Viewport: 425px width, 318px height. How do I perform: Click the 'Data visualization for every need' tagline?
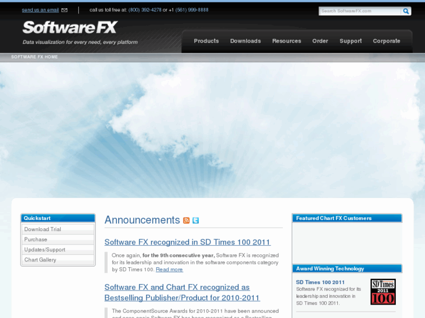[x=80, y=42]
